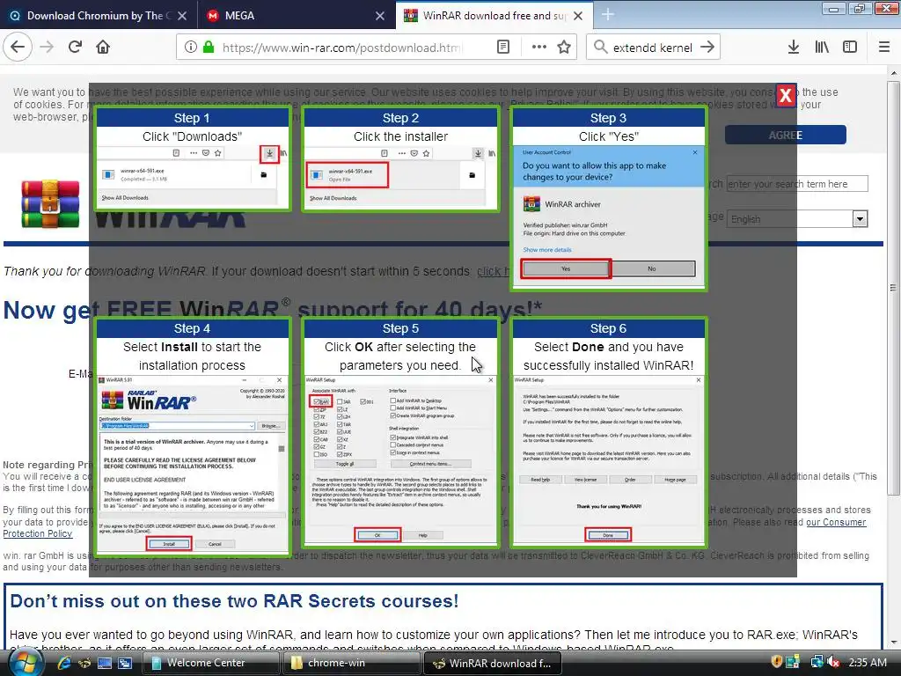Click the 2:35 AM clock
The width and height of the screenshot is (901, 676).
coord(868,662)
